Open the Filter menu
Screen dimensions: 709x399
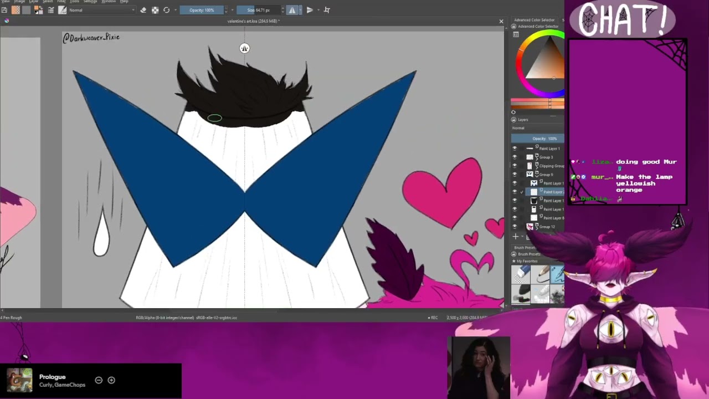pos(61,2)
